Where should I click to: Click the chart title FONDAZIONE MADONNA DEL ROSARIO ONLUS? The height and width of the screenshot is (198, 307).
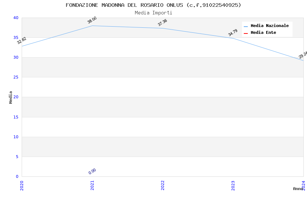[153, 5]
